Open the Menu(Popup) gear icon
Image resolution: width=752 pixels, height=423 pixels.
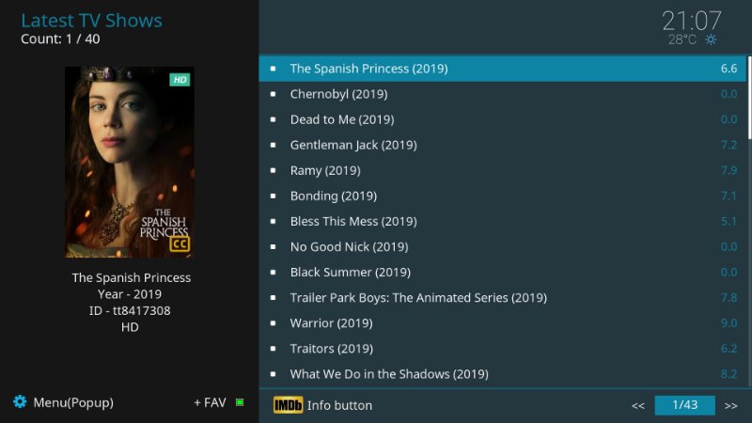tap(20, 402)
